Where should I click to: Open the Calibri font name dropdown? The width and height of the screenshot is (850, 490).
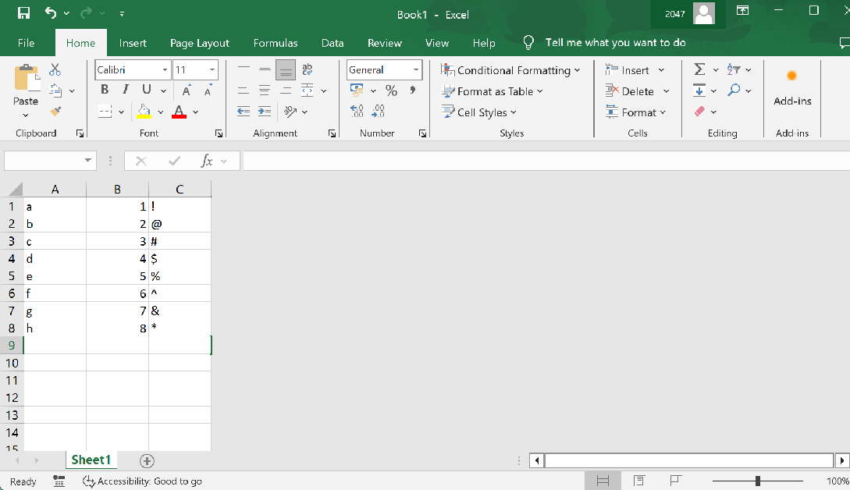[165, 70]
